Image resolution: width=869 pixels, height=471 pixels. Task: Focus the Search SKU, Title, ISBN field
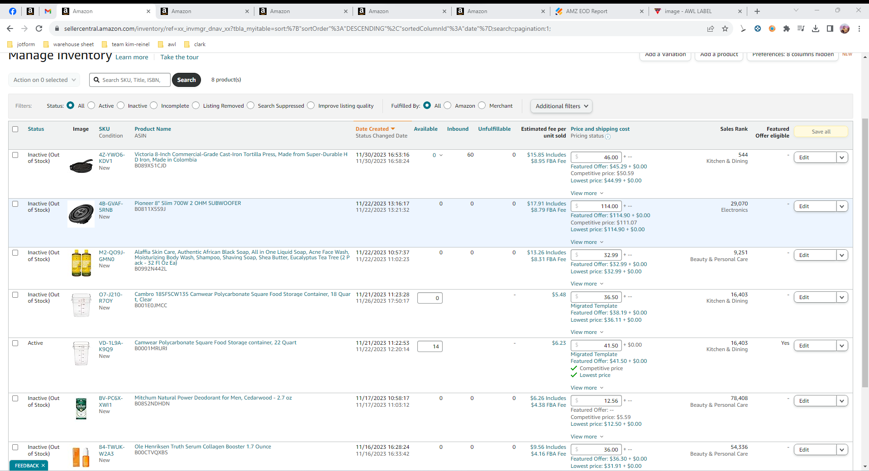tap(130, 80)
